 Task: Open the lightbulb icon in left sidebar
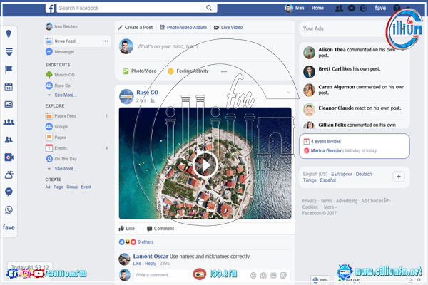tap(9, 34)
